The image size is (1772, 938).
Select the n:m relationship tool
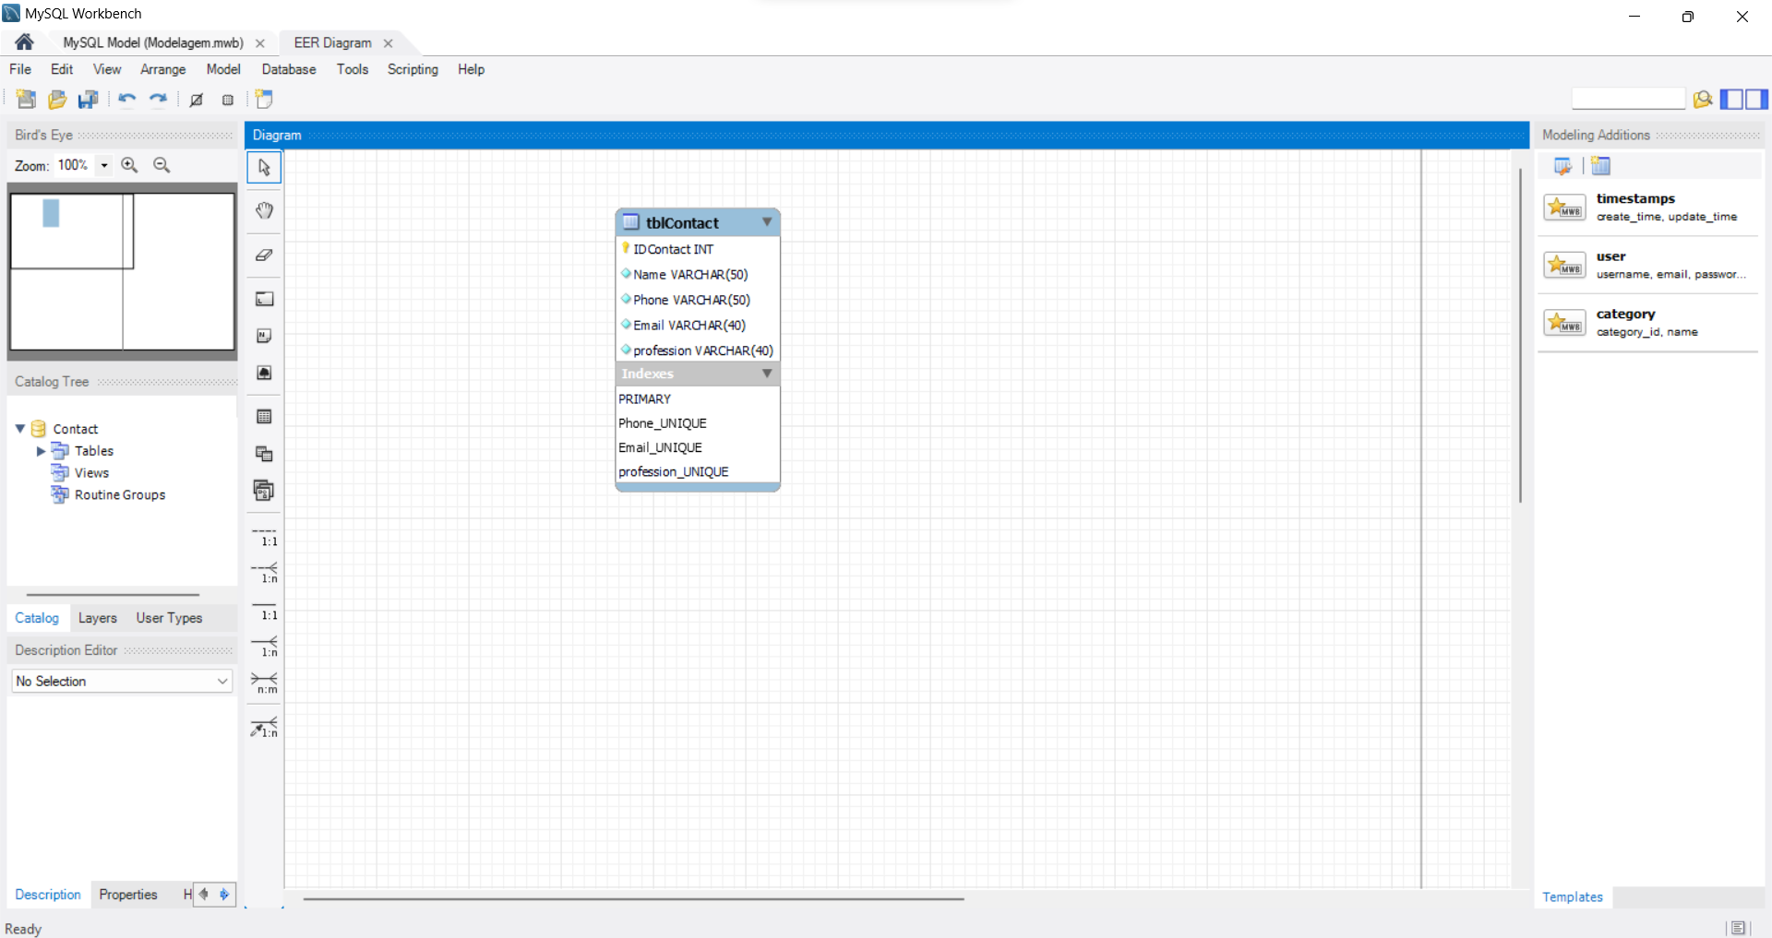[264, 683]
